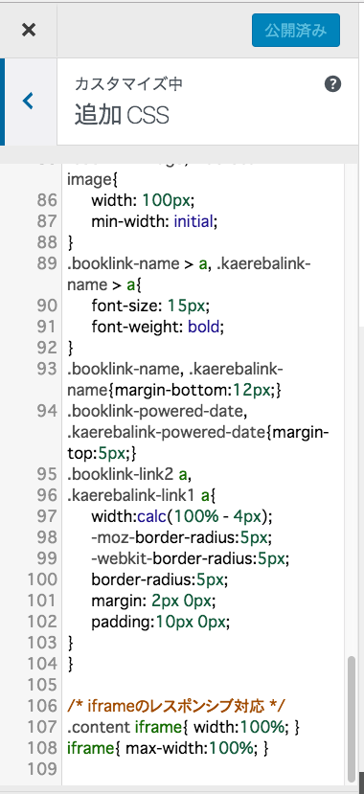
Task: Open the help question mark icon
Action: 332,84
